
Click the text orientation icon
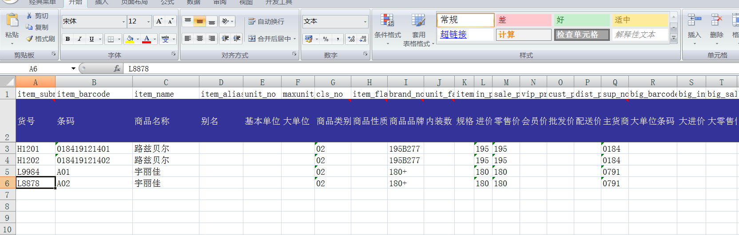pos(225,21)
